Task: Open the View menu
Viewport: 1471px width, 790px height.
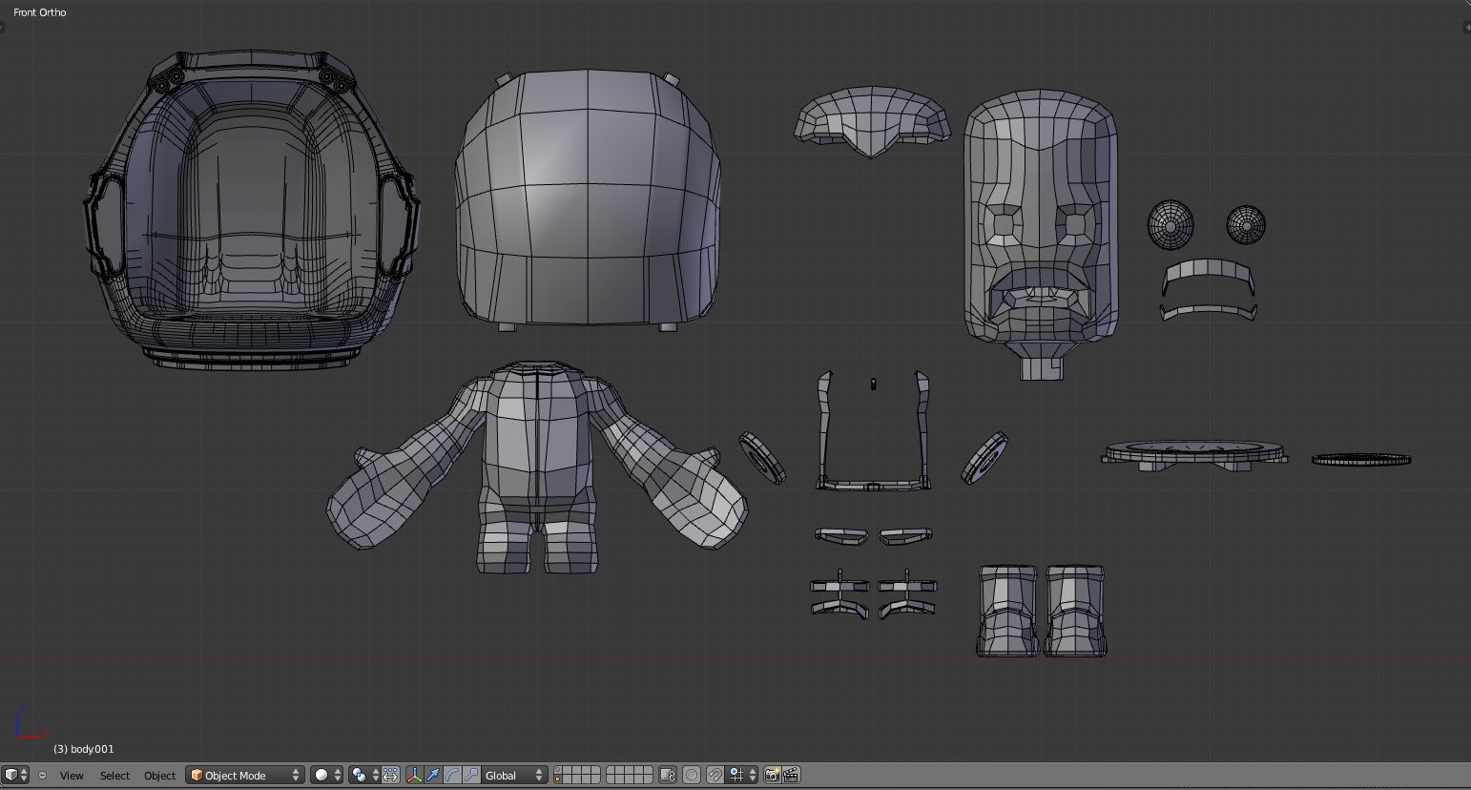Action: pos(71,775)
